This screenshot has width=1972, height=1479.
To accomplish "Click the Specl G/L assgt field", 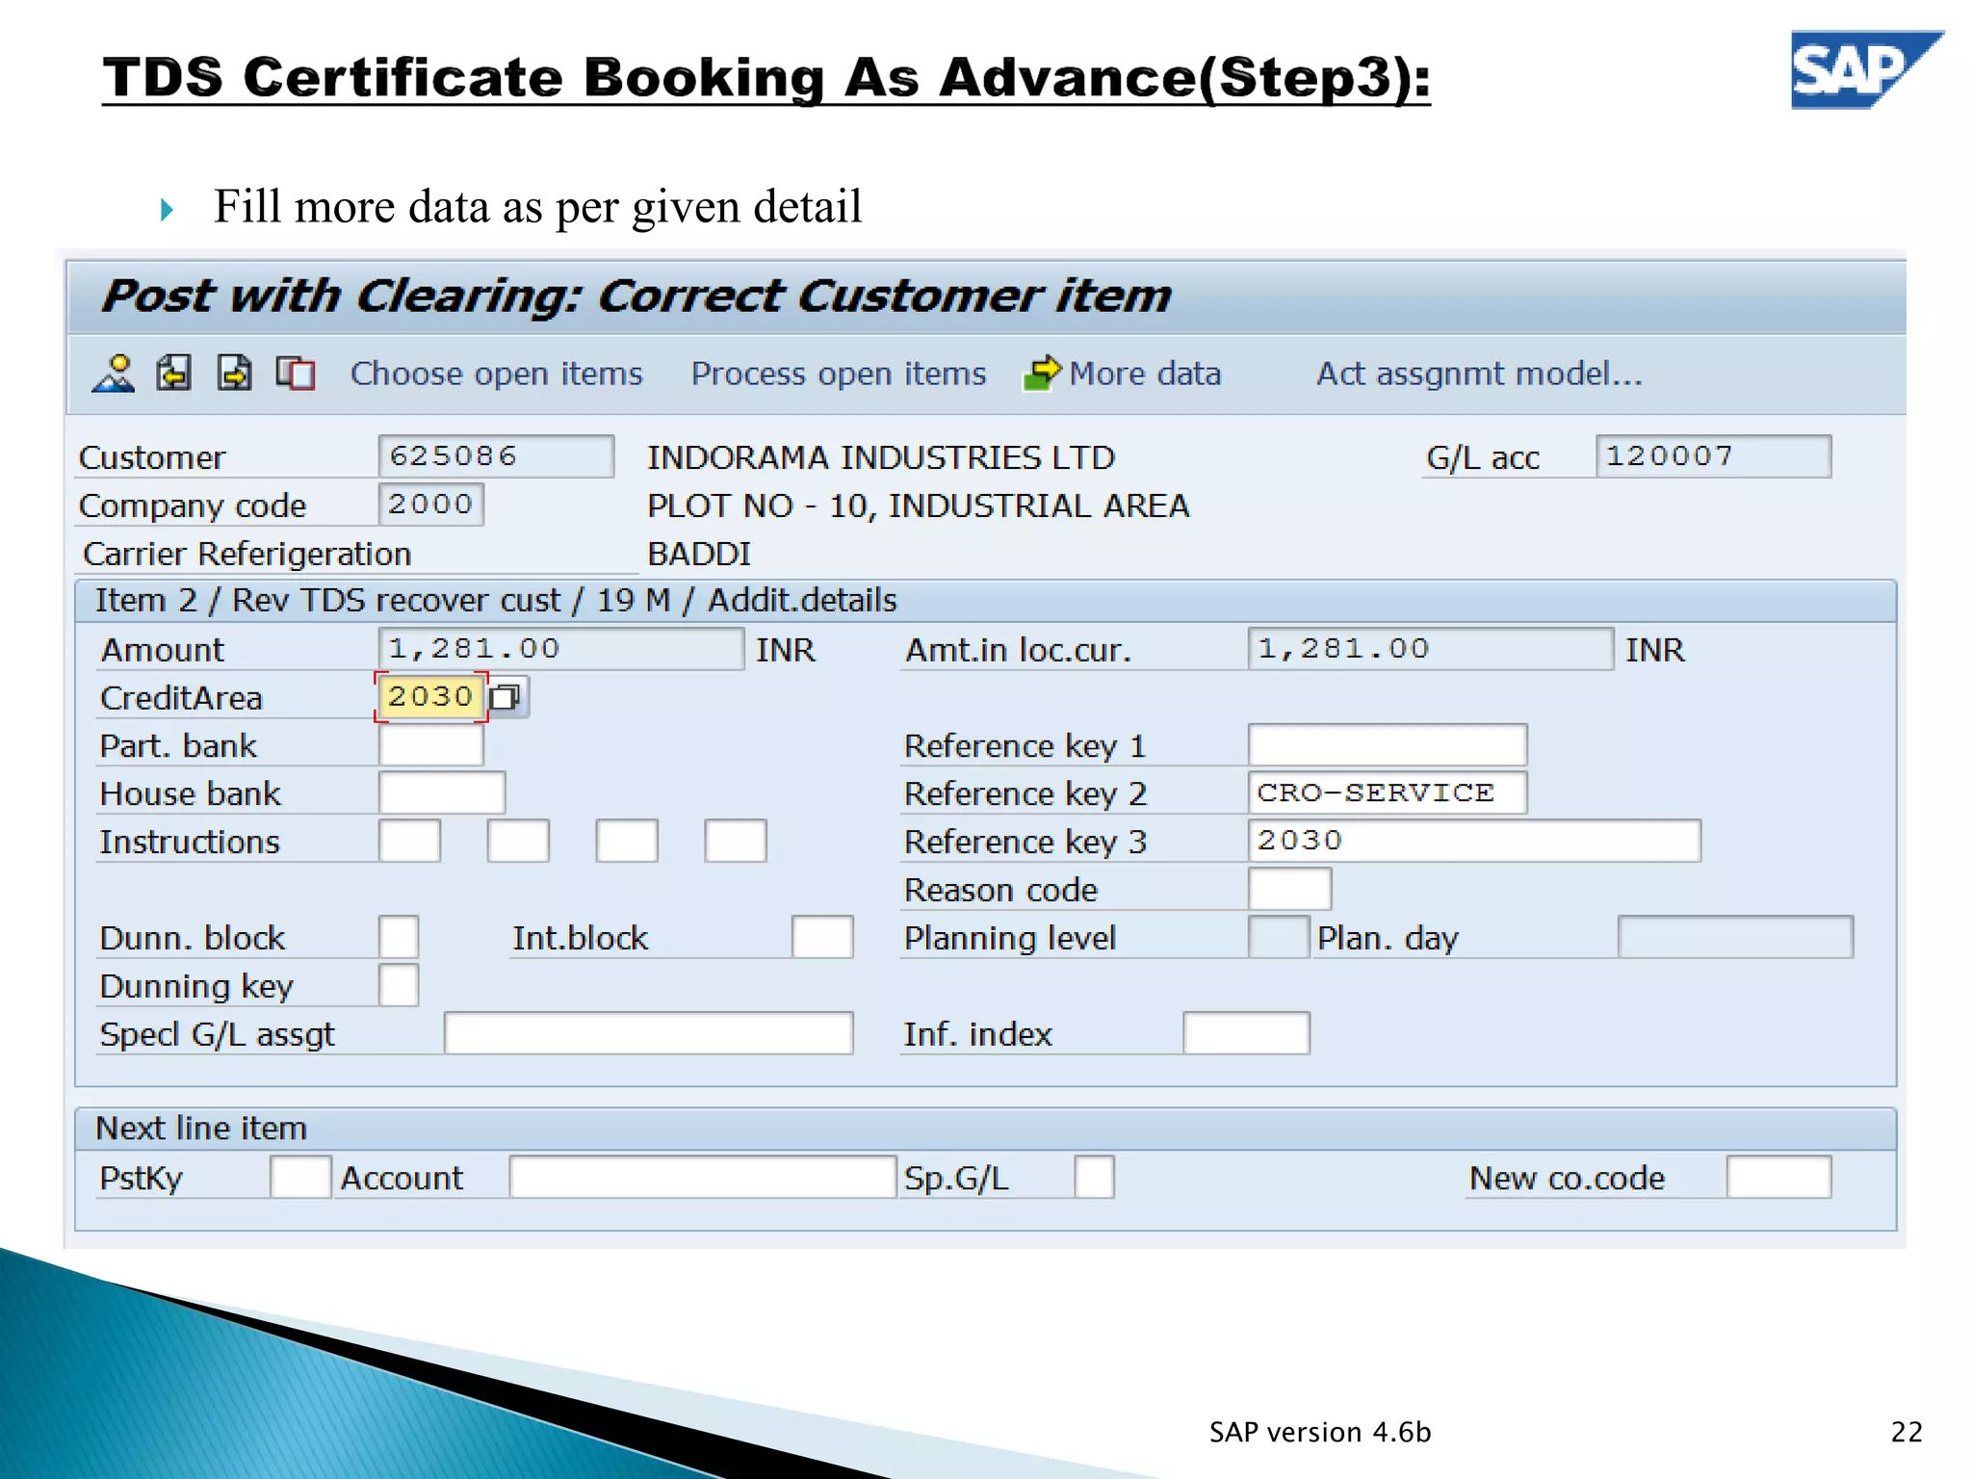I will [648, 1033].
